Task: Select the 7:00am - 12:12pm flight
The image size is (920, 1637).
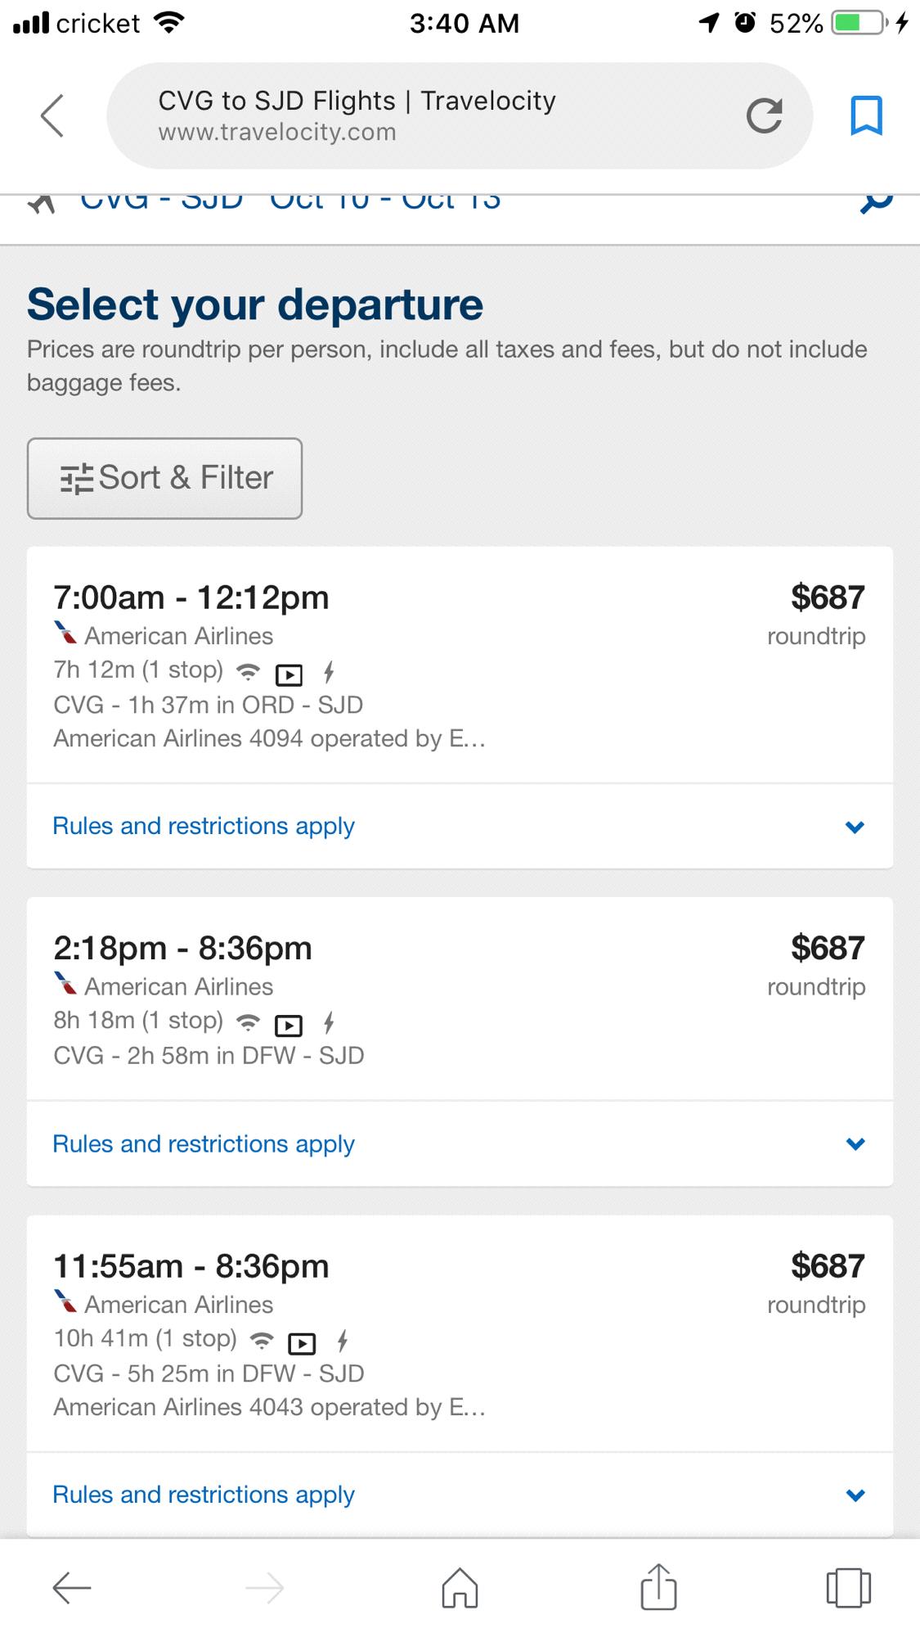Action: pos(460,665)
